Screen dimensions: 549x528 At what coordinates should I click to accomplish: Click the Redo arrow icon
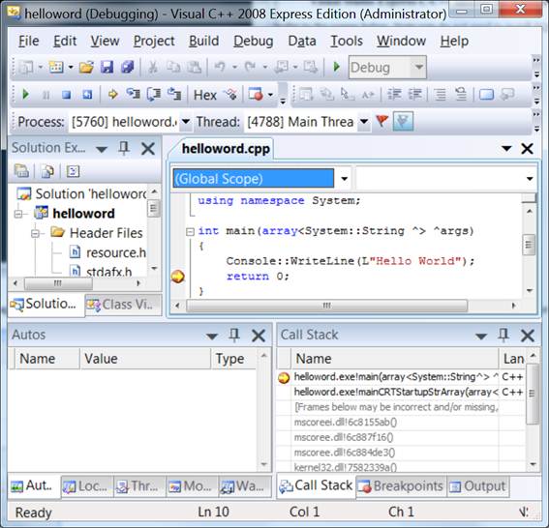point(250,66)
